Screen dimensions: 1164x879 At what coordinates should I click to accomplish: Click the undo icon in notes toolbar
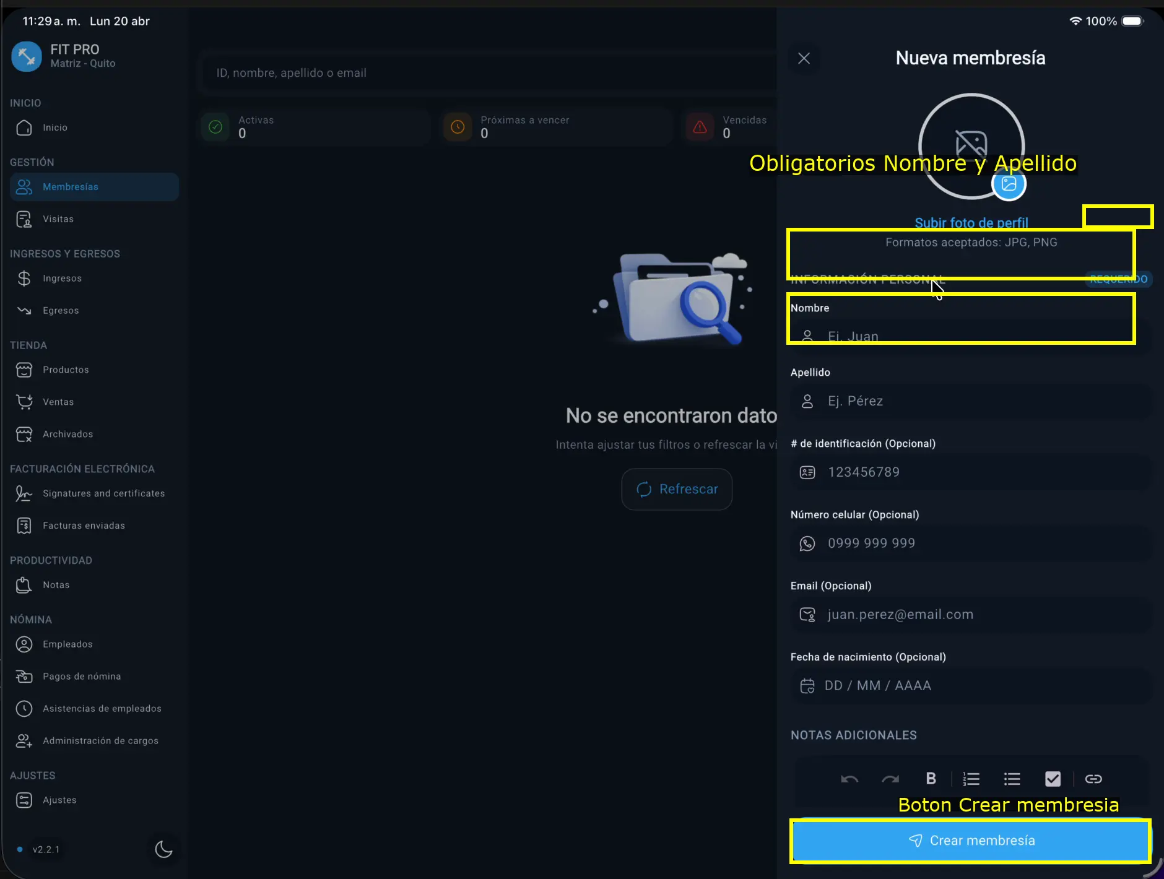[849, 779]
